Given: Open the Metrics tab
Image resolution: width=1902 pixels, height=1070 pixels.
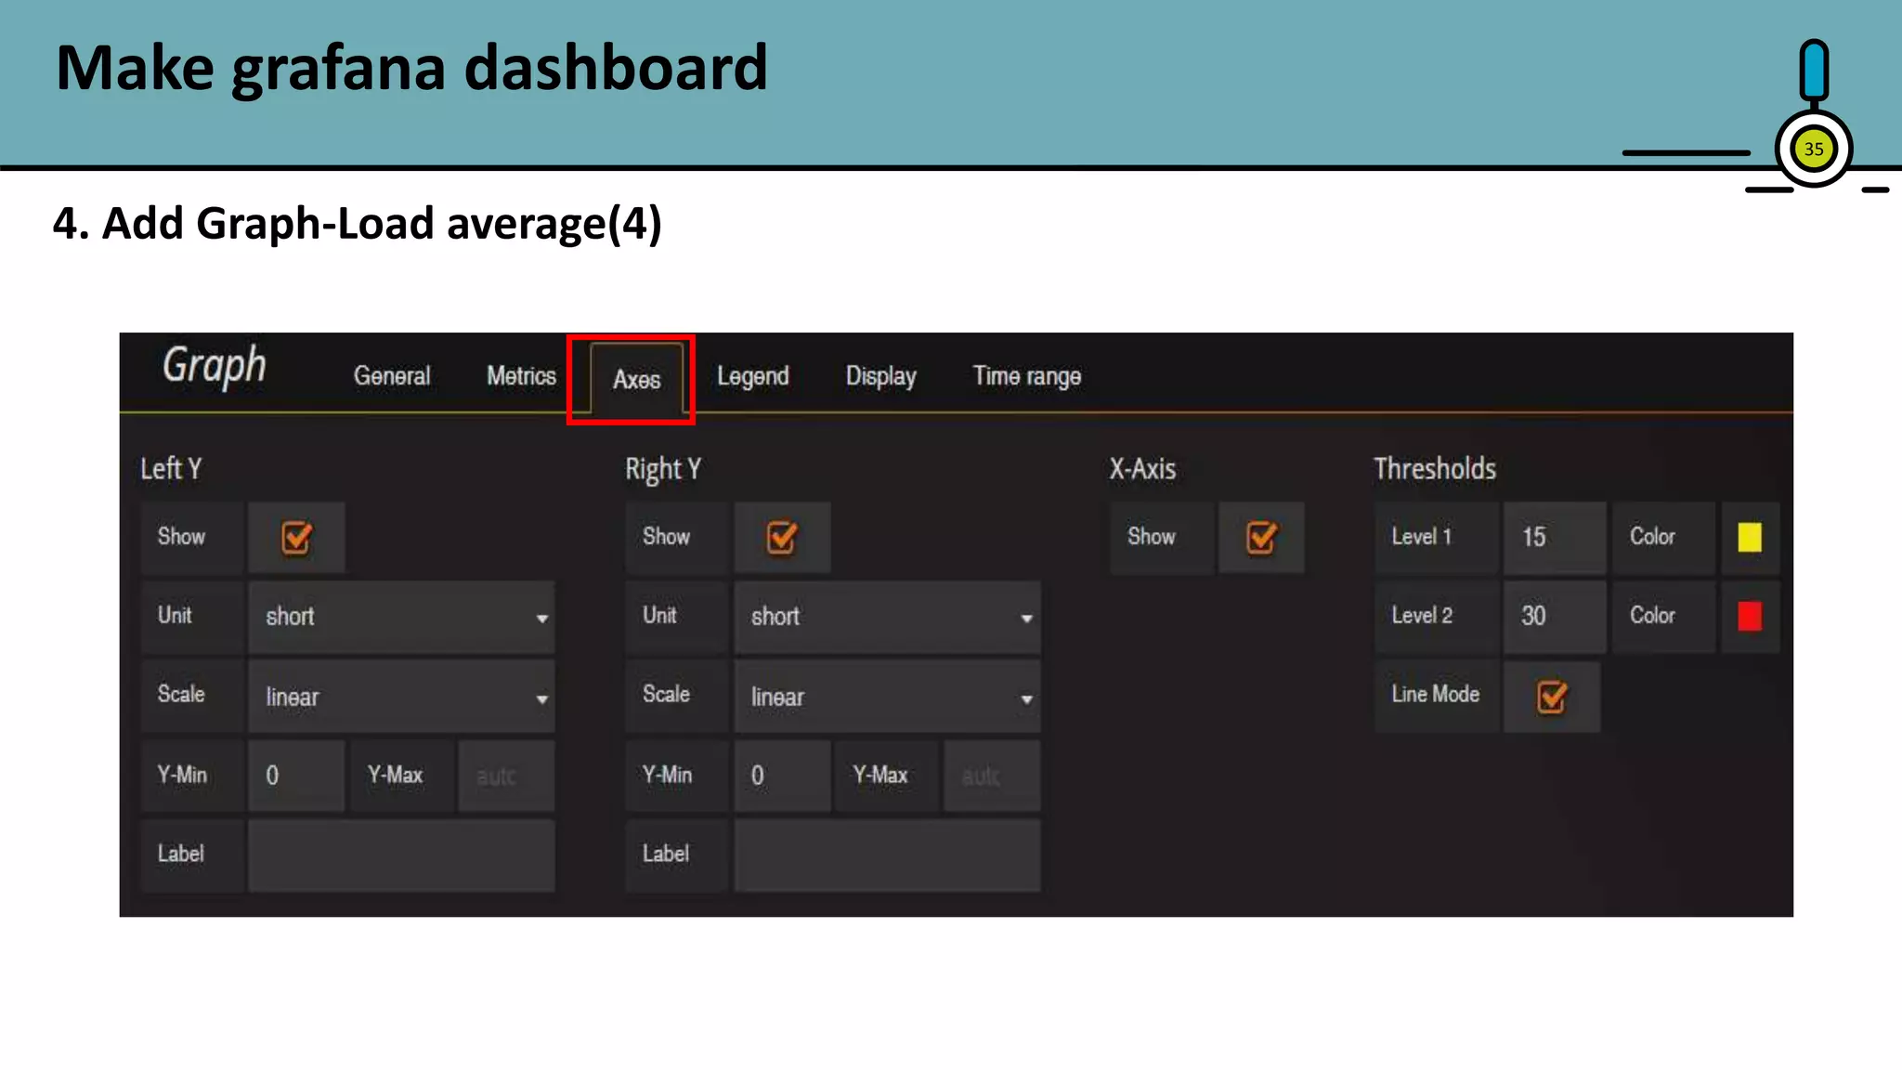Looking at the screenshot, I should 521,376.
